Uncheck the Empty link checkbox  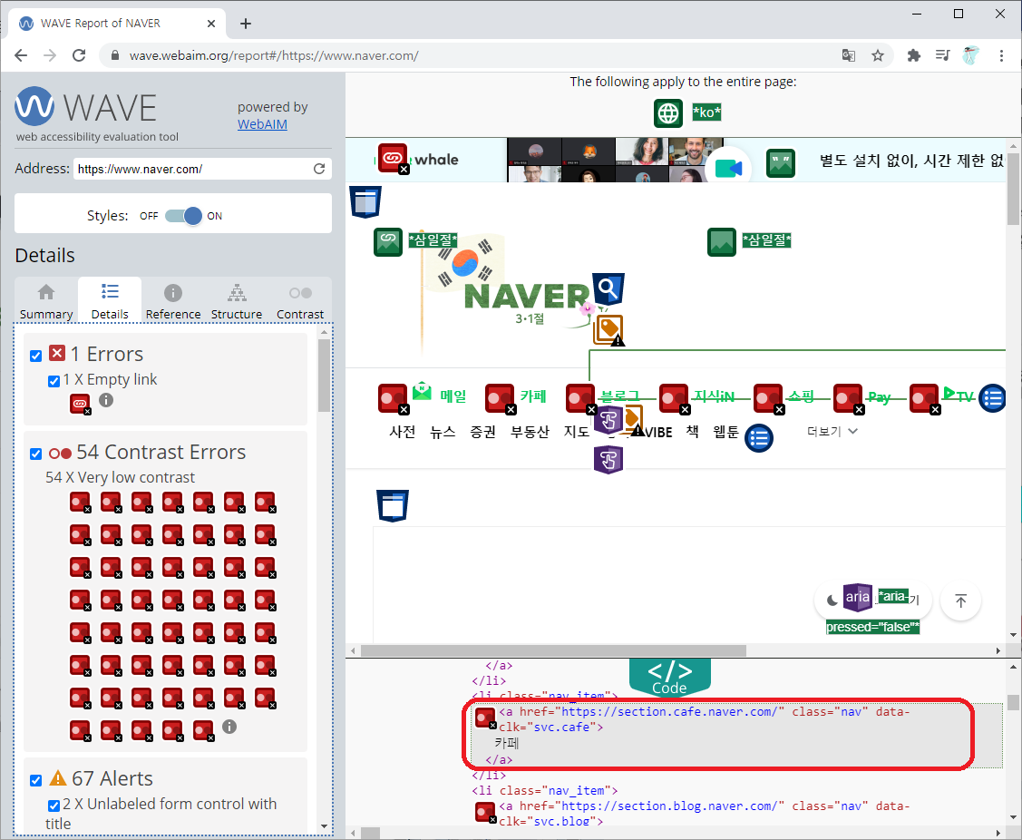click(x=54, y=381)
